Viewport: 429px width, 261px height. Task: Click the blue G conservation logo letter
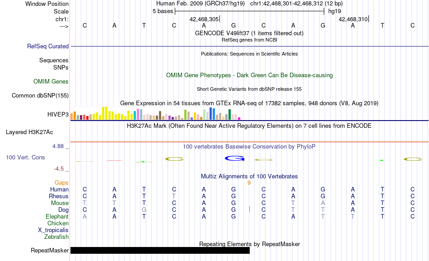click(234, 158)
